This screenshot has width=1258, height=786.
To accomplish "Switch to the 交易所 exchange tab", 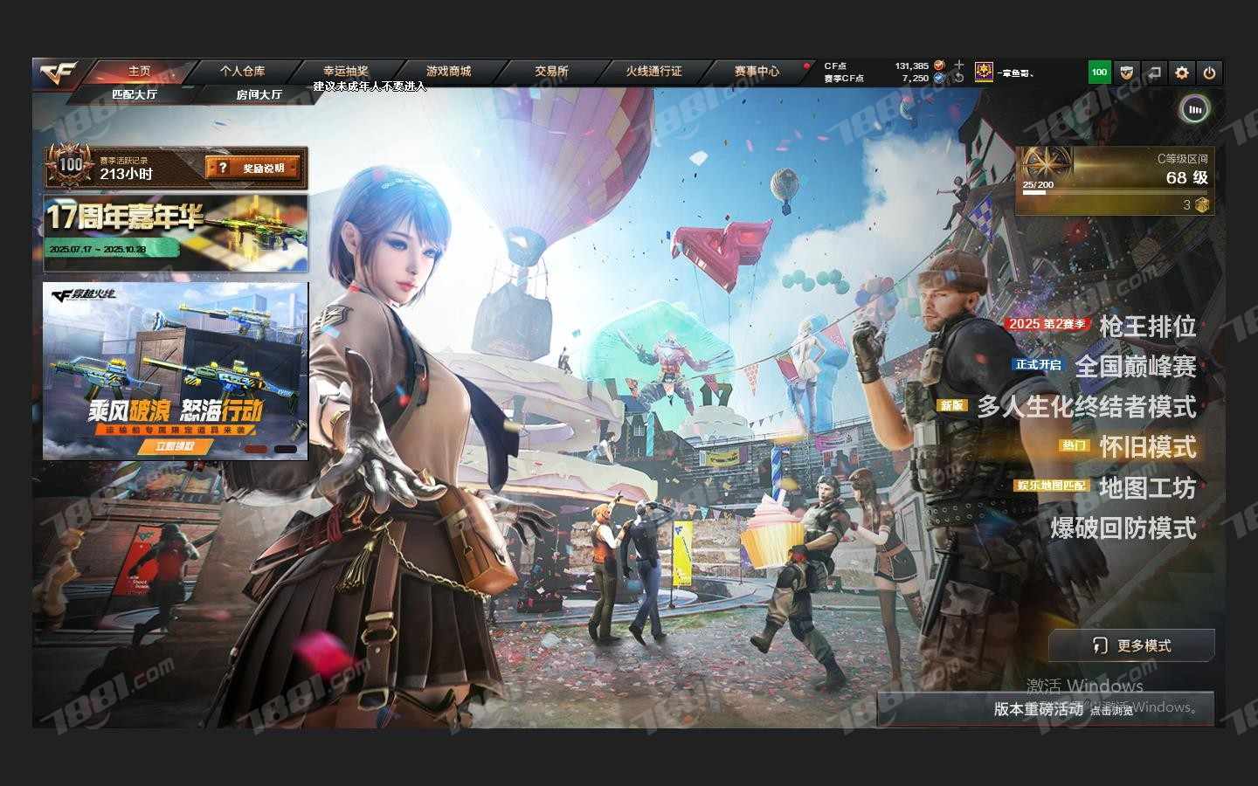I will pyautogui.click(x=551, y=72).
